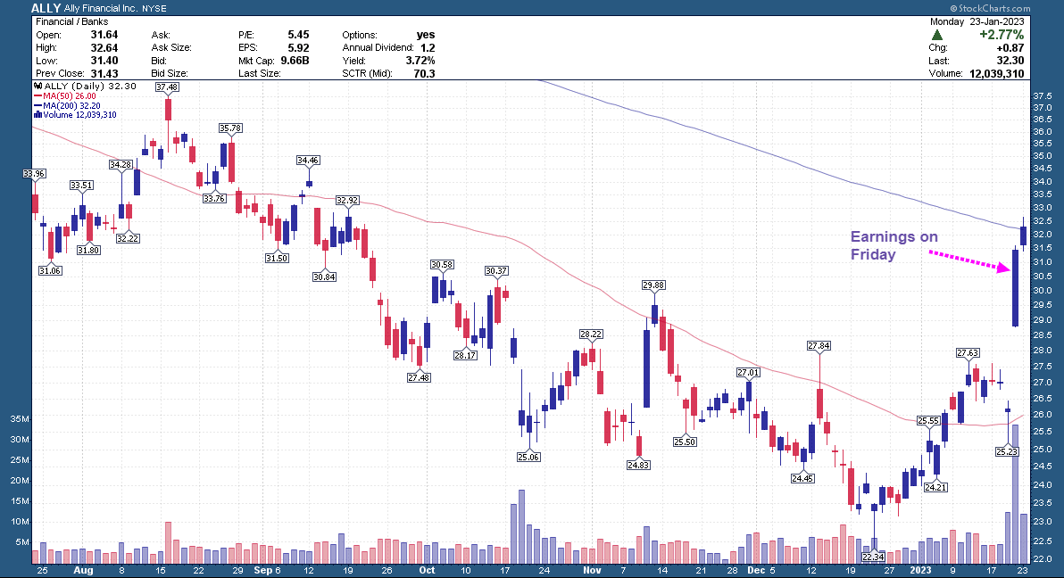Click the EPS value 5.92
Image resolution: width=1064 pixels, height=578 pixels.
click(x=298, y=47)
